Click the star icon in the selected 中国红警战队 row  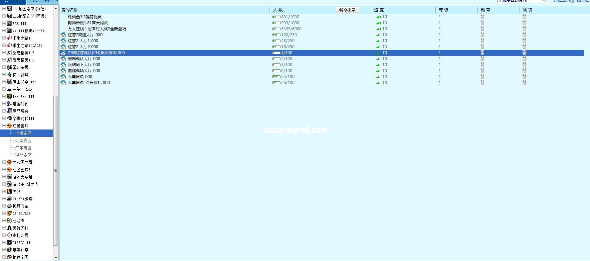[524, 53]
